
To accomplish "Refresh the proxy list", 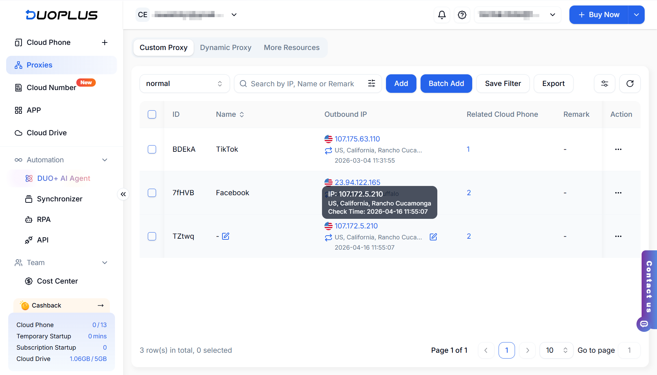I will (x=630, y=84).
